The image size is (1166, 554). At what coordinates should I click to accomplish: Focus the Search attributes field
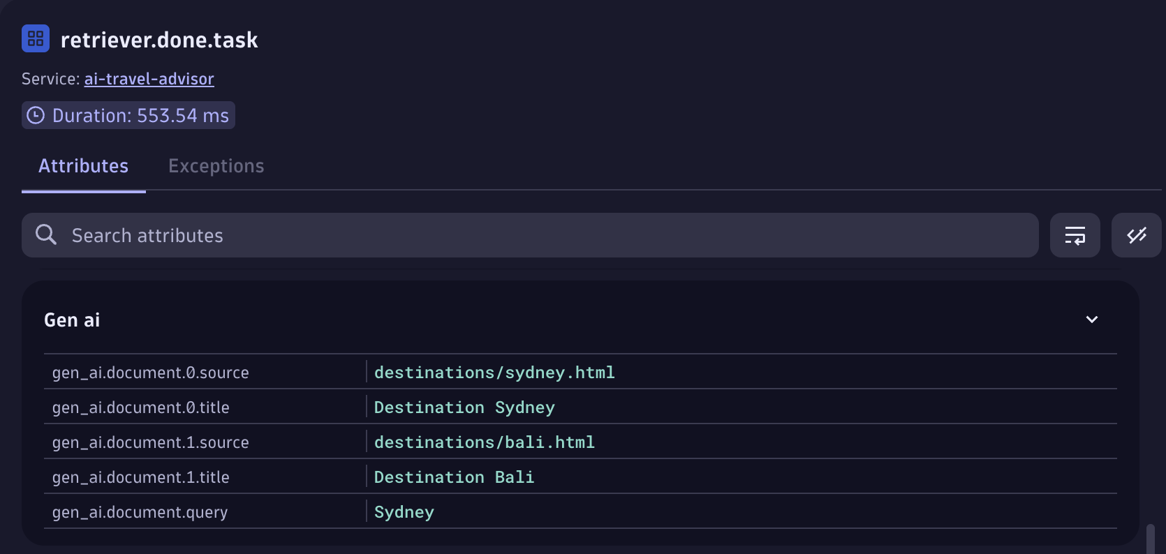pos(530,235)
